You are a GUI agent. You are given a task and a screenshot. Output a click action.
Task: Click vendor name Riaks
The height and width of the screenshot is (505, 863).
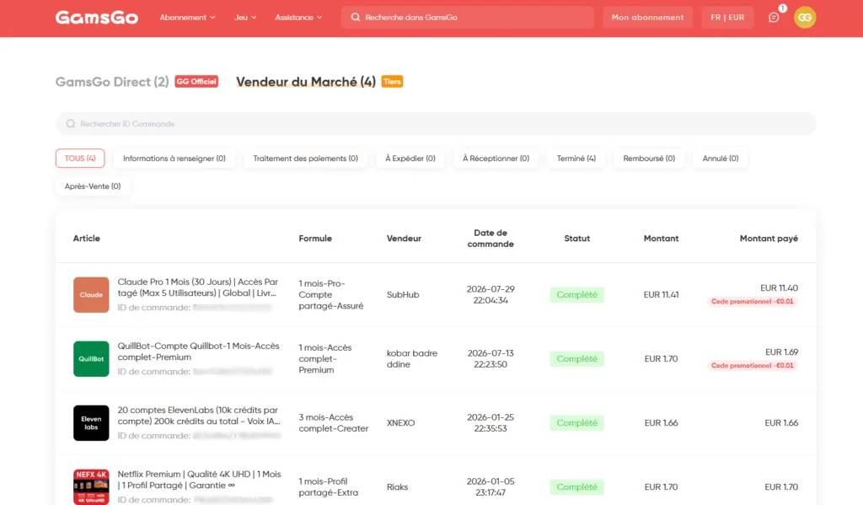(x=397, y=486)
